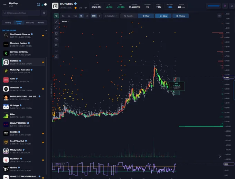Select the trend line drawing tool

56,22
